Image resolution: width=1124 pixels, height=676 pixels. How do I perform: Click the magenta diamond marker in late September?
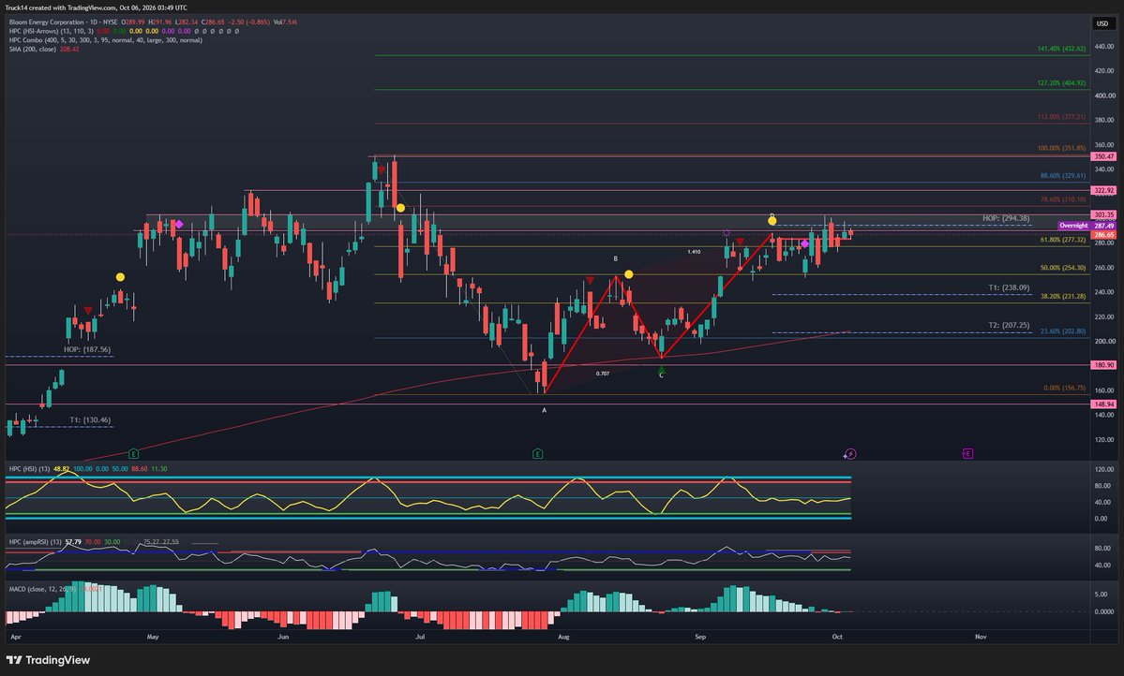point(805,244)
